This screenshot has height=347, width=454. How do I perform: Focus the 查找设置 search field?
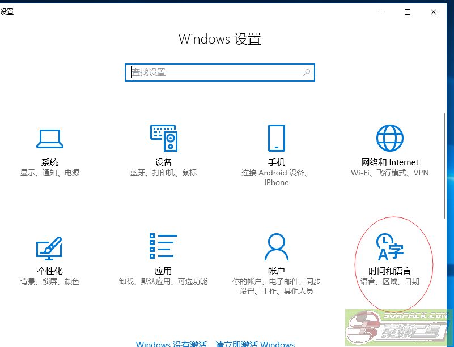(215, 72)
